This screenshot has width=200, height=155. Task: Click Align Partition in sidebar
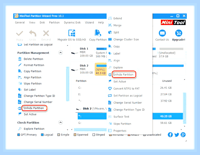click(33, 77)
